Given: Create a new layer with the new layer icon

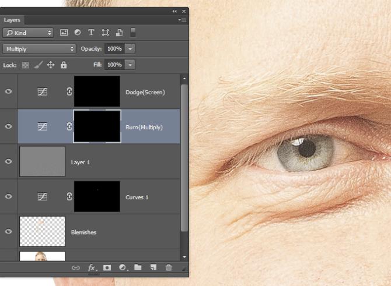Looking at the screenshot, I should point(153,268).
